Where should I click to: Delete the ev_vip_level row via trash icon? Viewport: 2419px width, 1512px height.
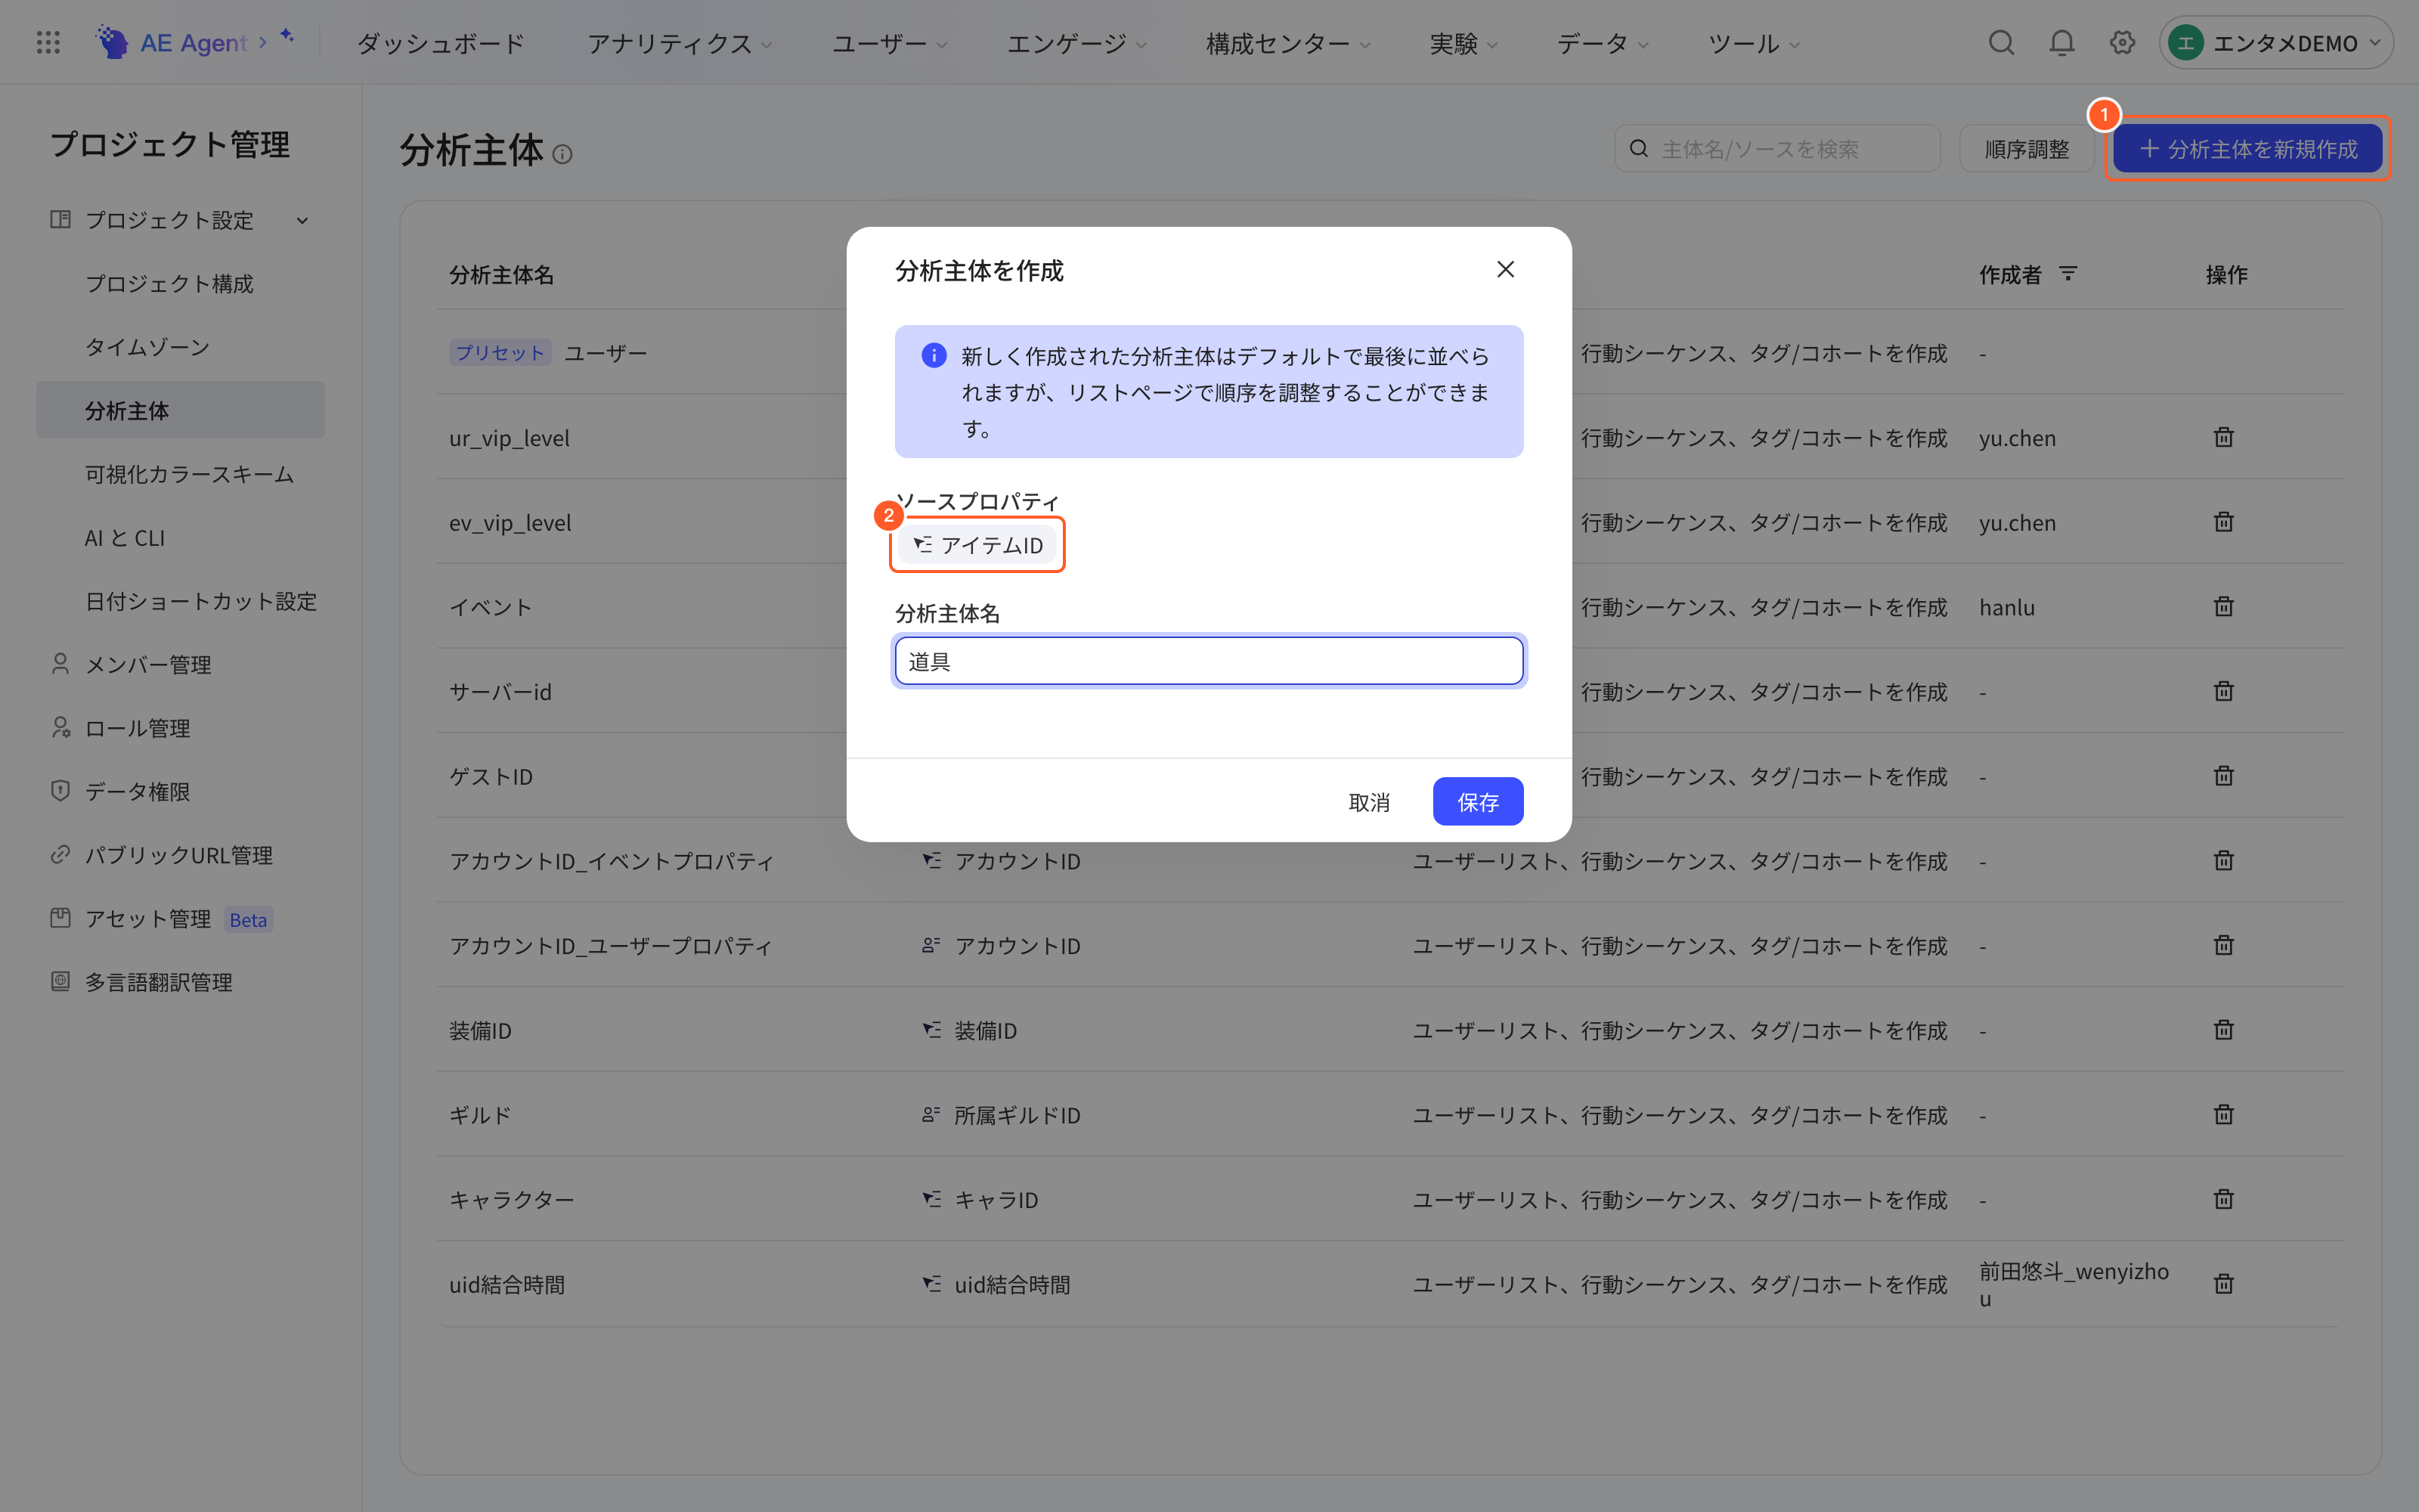2223,522
